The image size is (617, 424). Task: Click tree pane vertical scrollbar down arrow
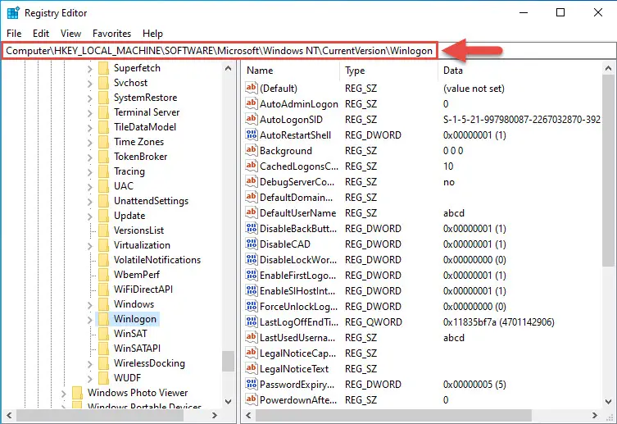pos(229,402)
